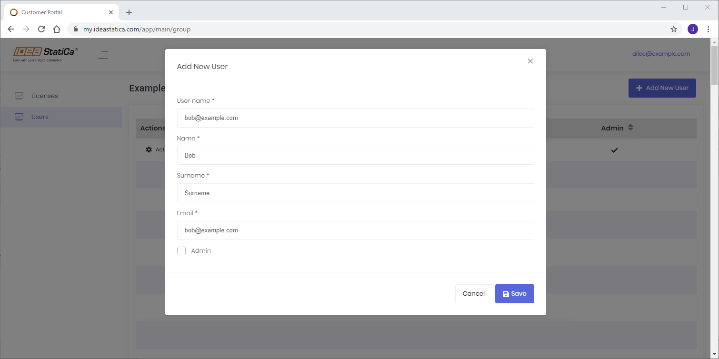The image size is (719, 359).
Task: Sort the Admin column
Action: pos(630,128)
